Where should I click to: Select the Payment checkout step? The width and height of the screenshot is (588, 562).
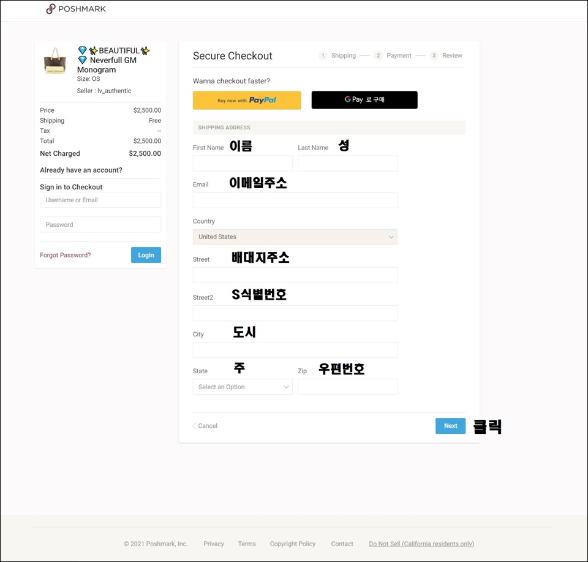393,56
